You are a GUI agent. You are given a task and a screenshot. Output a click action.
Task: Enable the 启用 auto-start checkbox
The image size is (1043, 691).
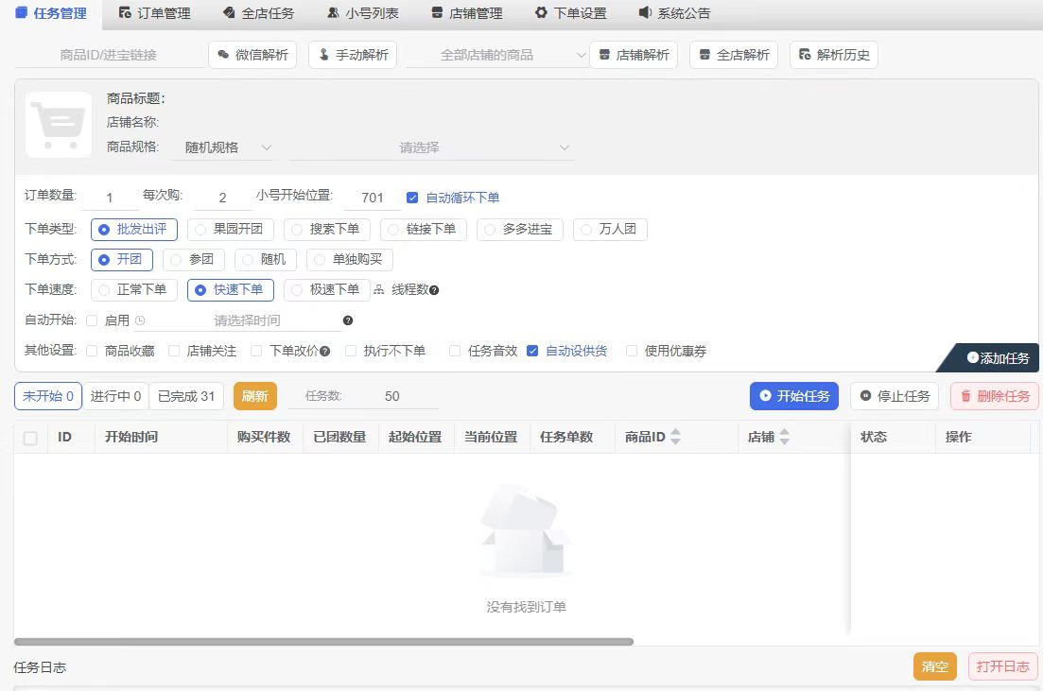click(92, 320)
